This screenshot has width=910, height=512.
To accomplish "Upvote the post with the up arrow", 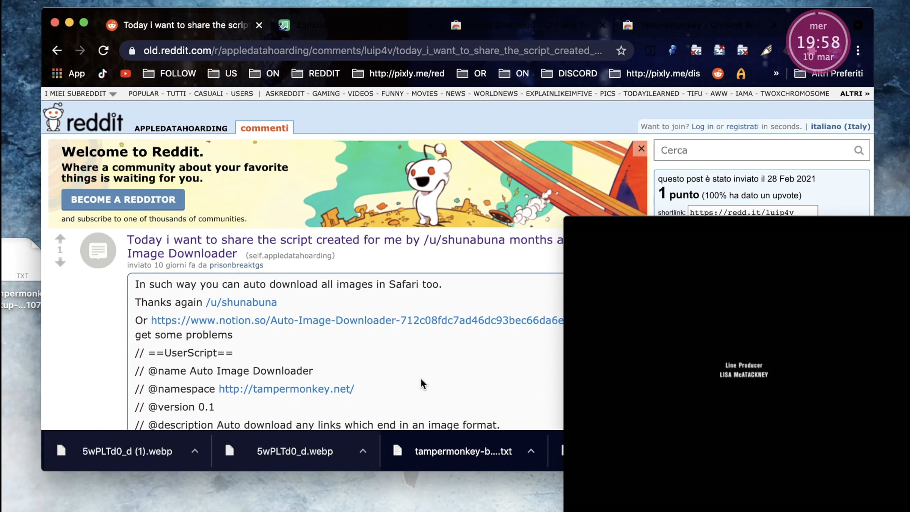I will click(60, 239).
